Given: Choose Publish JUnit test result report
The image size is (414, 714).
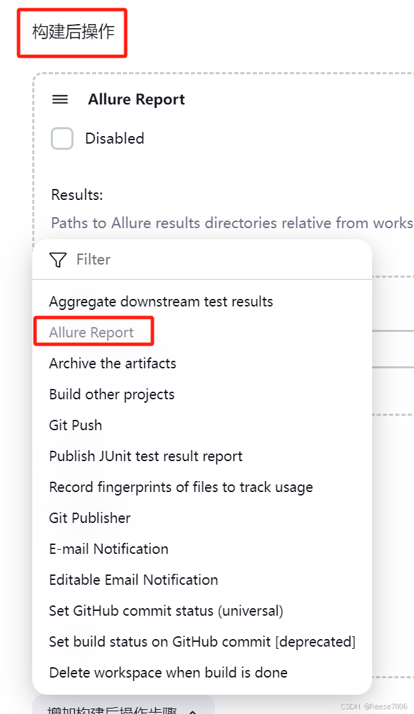Looking at the screenshot, I should point(146,456).
